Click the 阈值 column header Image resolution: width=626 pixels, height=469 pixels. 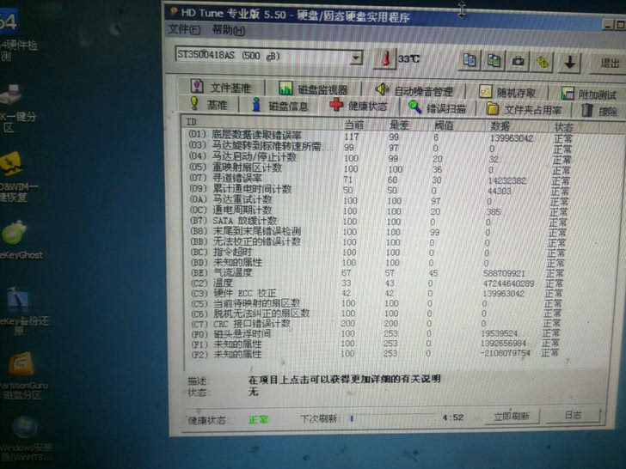pos(457,126)
